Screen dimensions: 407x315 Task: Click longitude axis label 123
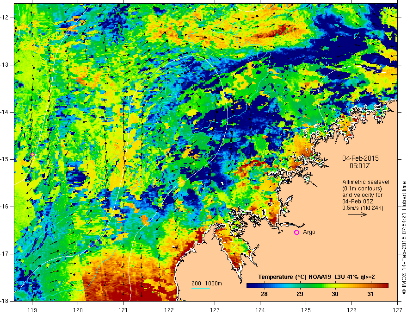[215, 310]
